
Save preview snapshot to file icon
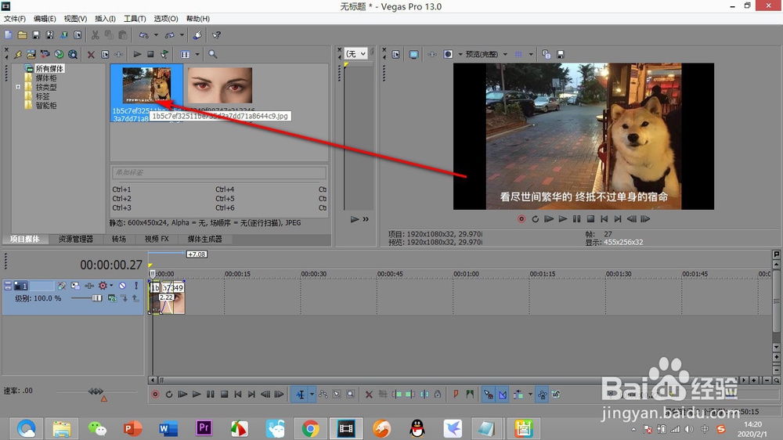click(x=561, y=54)
